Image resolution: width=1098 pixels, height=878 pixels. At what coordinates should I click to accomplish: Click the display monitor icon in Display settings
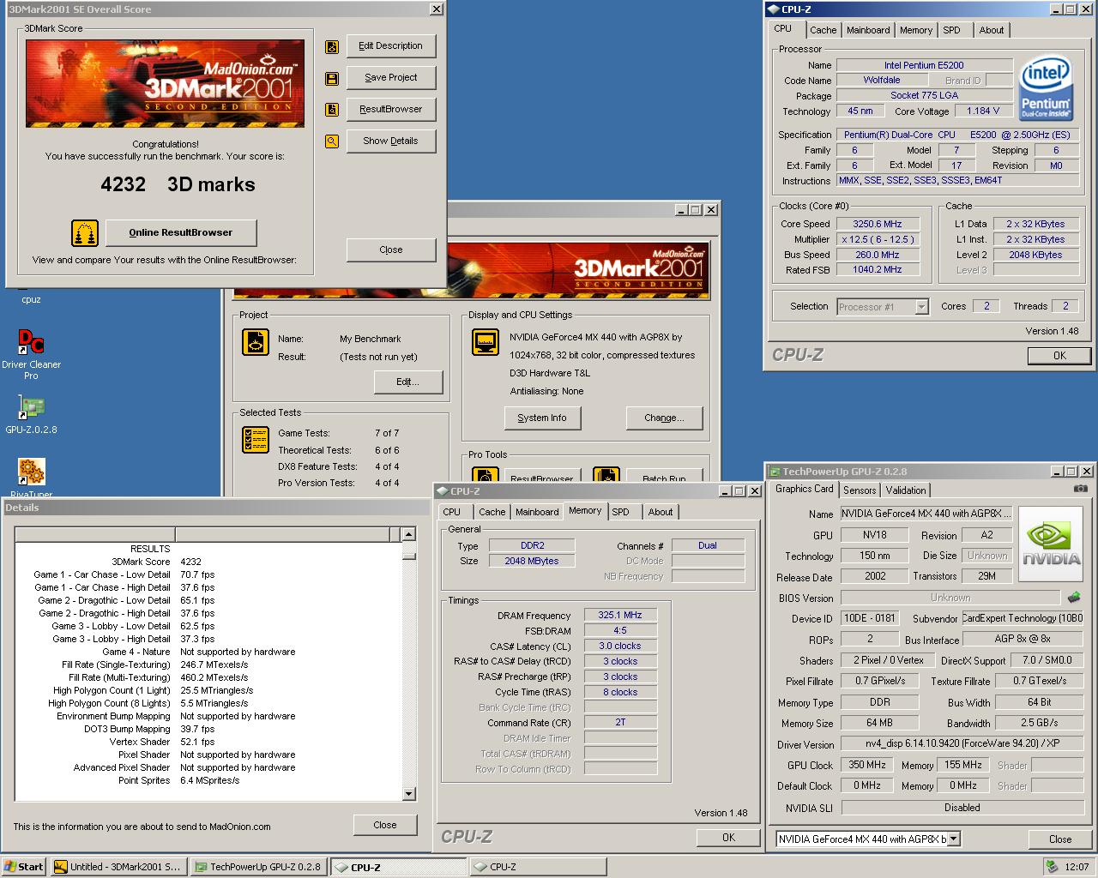(486, 342)
